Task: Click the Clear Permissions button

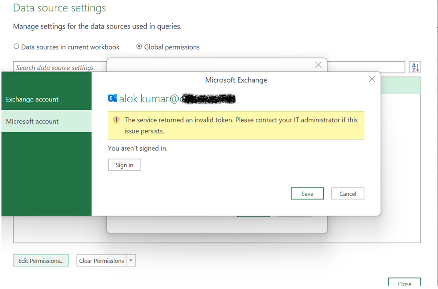Action: click(x=101, y=260)
